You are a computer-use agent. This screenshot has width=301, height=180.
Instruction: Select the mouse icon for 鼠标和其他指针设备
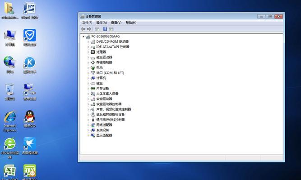point(93,114)
